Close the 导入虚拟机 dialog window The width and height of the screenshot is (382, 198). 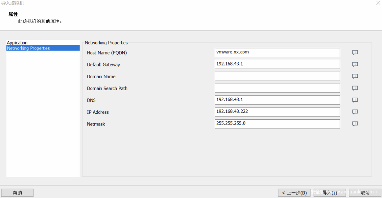[x=378, y=3]
